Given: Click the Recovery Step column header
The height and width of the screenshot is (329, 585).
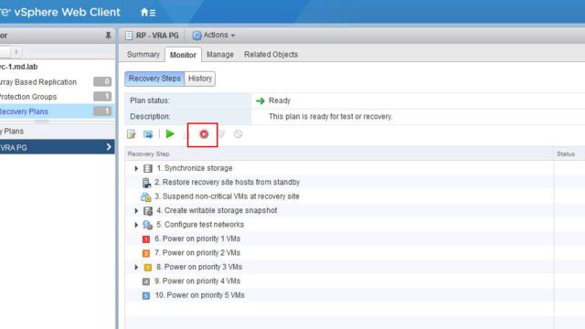Looking at the screenshot, I should 339,154.
